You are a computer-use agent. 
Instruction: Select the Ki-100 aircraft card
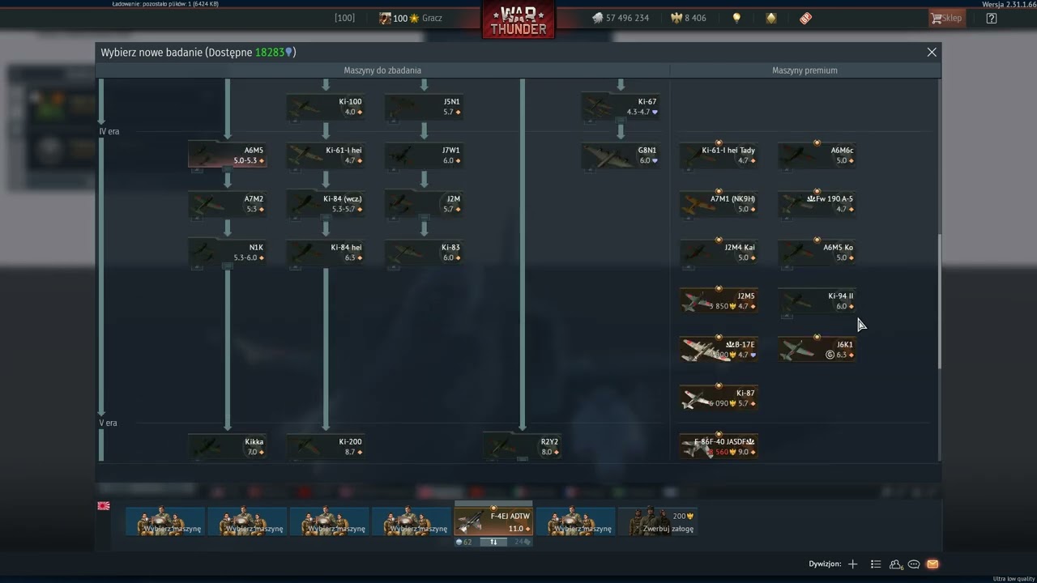325,107
